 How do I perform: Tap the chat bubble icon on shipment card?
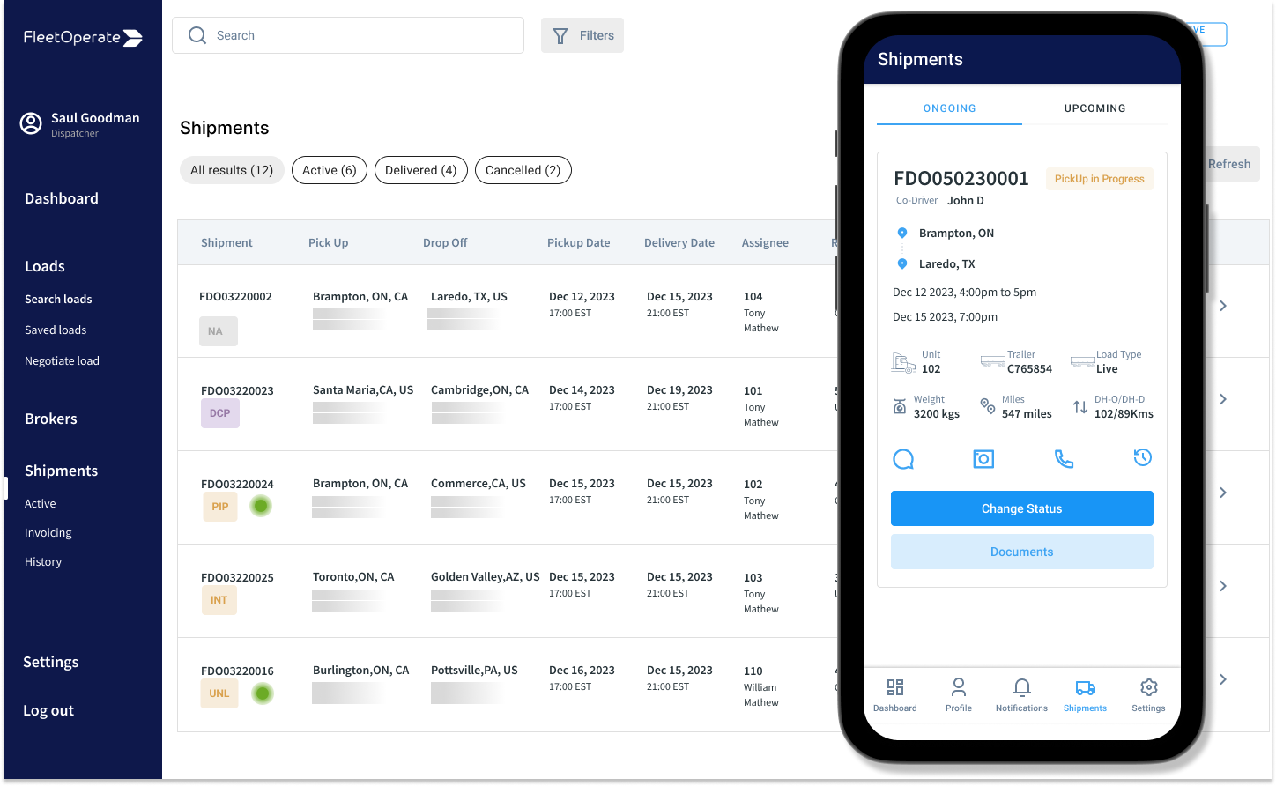click(x=903, y=458)
